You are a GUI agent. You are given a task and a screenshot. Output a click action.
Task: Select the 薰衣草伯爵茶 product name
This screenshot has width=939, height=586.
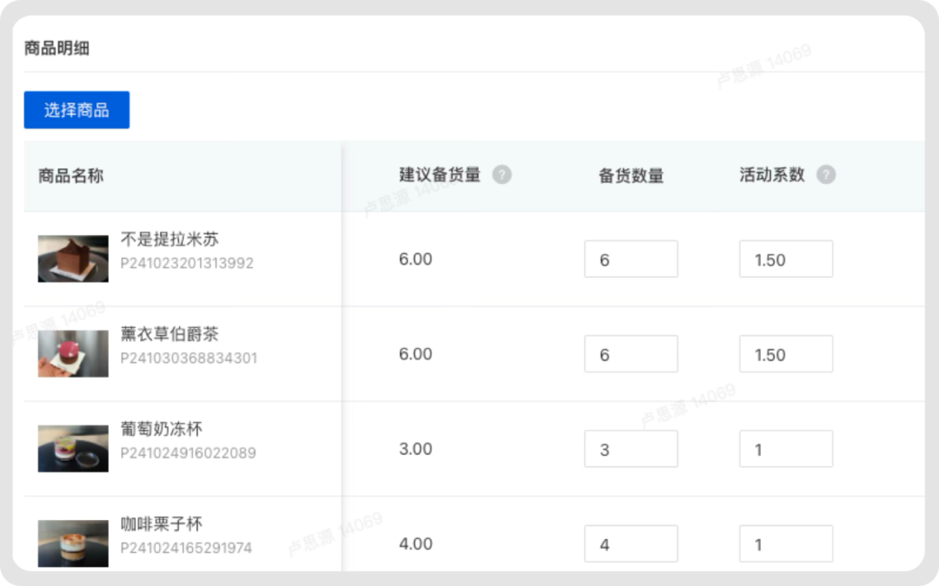pos(169,334)
